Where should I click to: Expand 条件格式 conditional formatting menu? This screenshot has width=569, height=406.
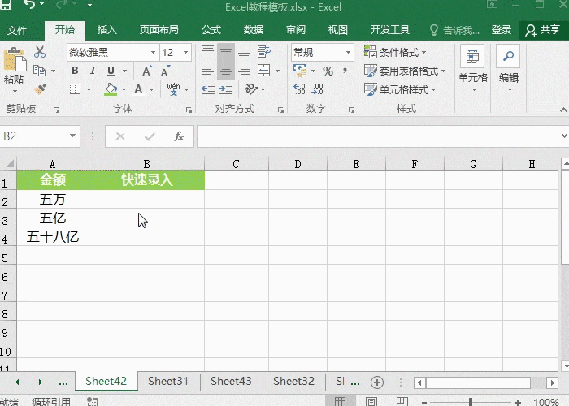tap(395, 53)
